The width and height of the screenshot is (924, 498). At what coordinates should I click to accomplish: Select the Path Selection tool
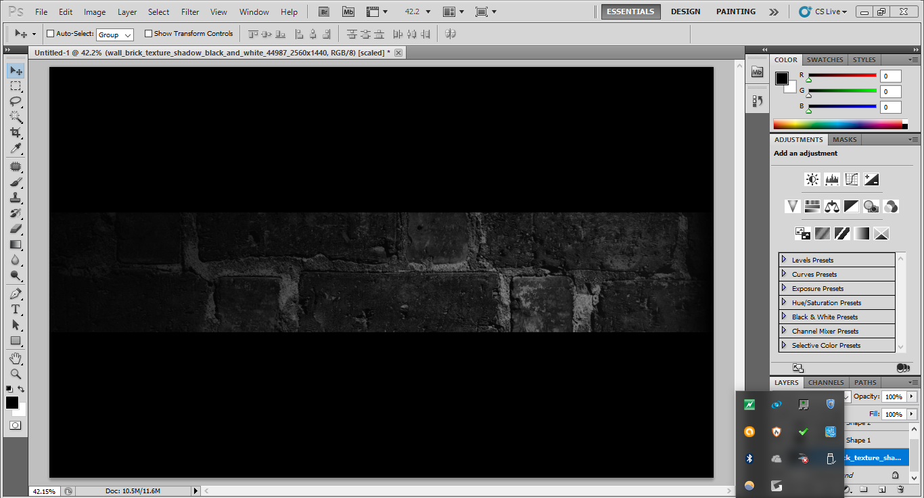point(16,325)
